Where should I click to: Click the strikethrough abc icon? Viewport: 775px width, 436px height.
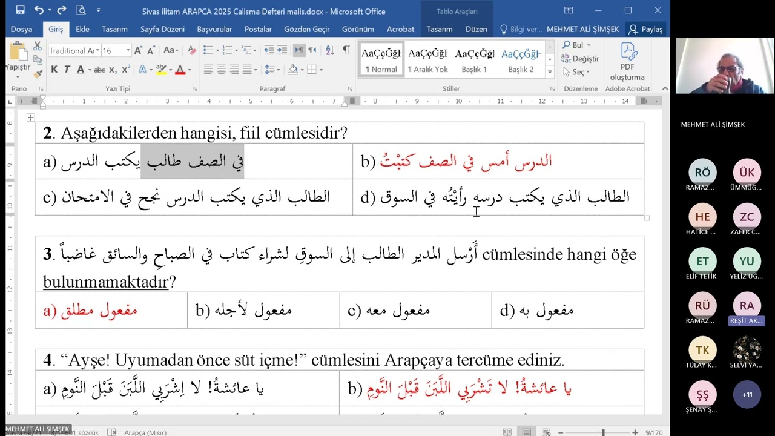[x=99, y=70]
